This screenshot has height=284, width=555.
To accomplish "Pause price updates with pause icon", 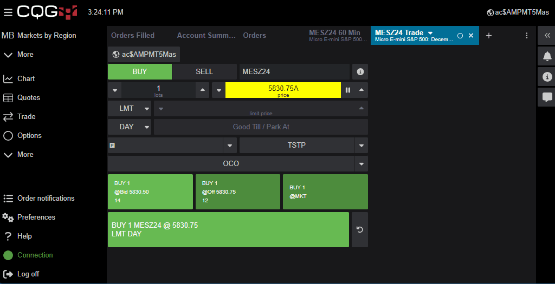I will 348,90.
